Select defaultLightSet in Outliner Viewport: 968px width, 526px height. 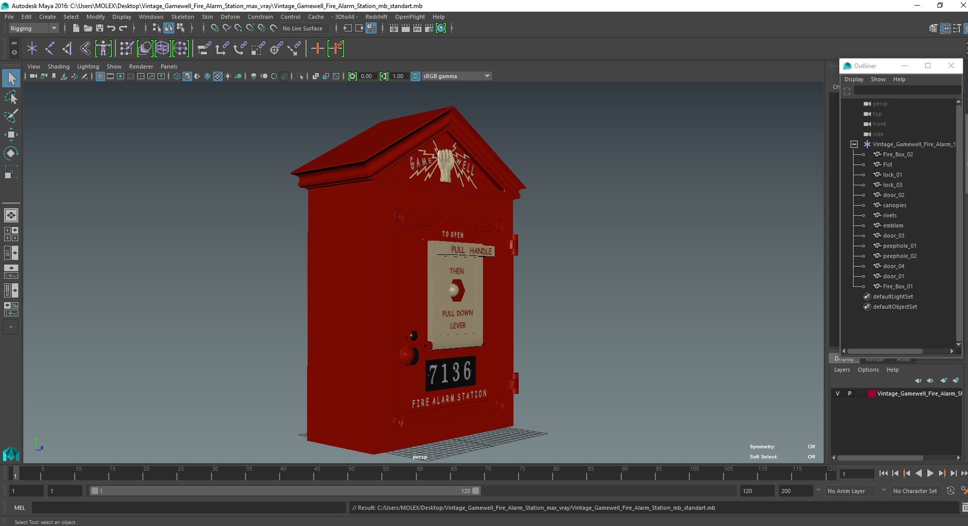[x=893, y=297]
